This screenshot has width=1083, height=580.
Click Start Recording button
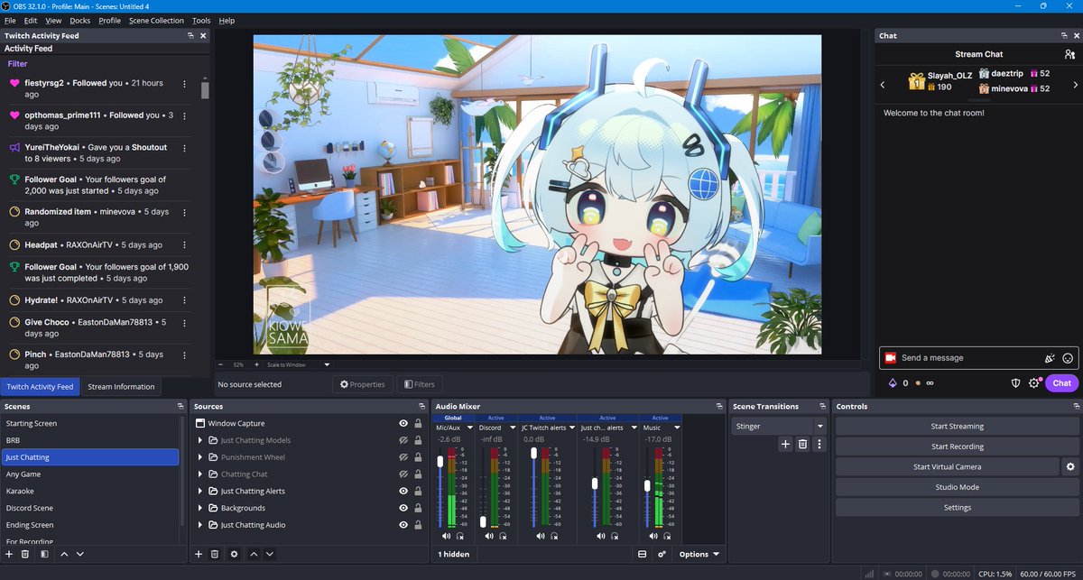(x=958, y=447)
